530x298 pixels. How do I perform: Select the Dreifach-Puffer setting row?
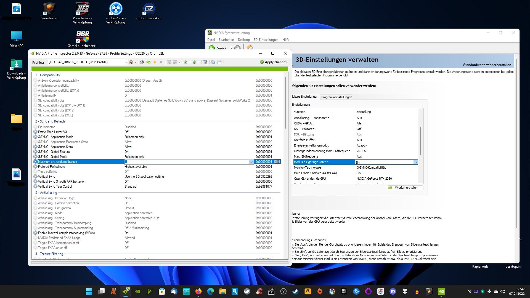(356, 140)
